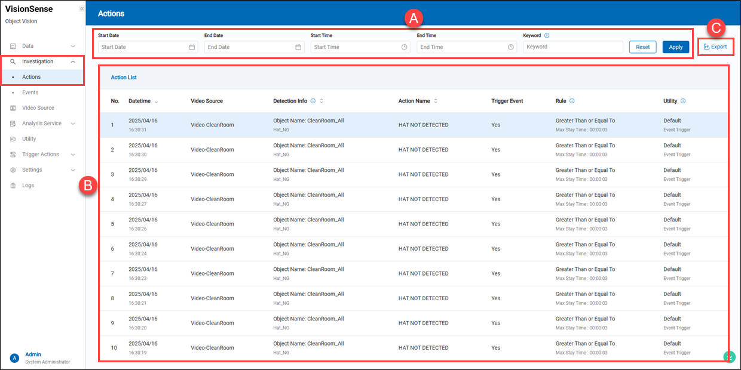Open the Events page under Investigation

[x=30, y=92]
